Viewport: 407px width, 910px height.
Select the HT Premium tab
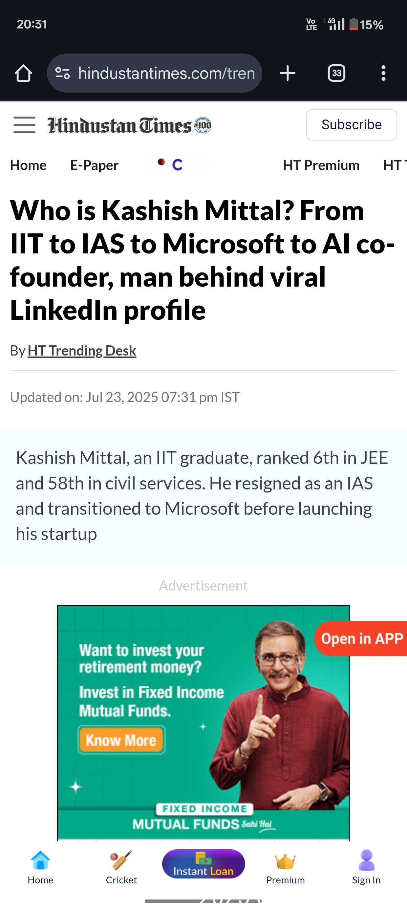pos(321,165)
